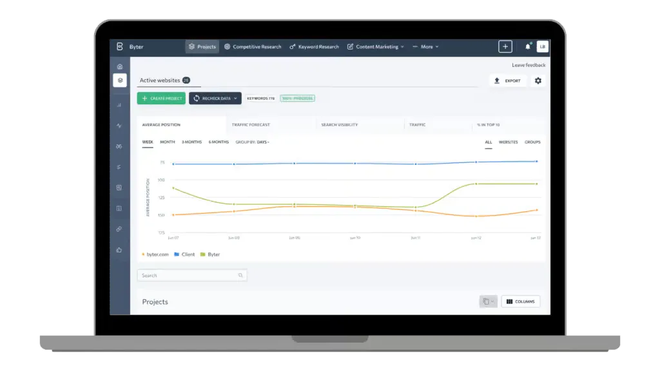Click the Keywords 778 badge

tap(260, 99)
